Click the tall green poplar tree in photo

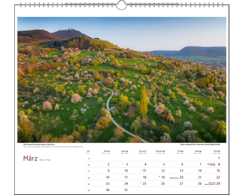pos(144,101)
